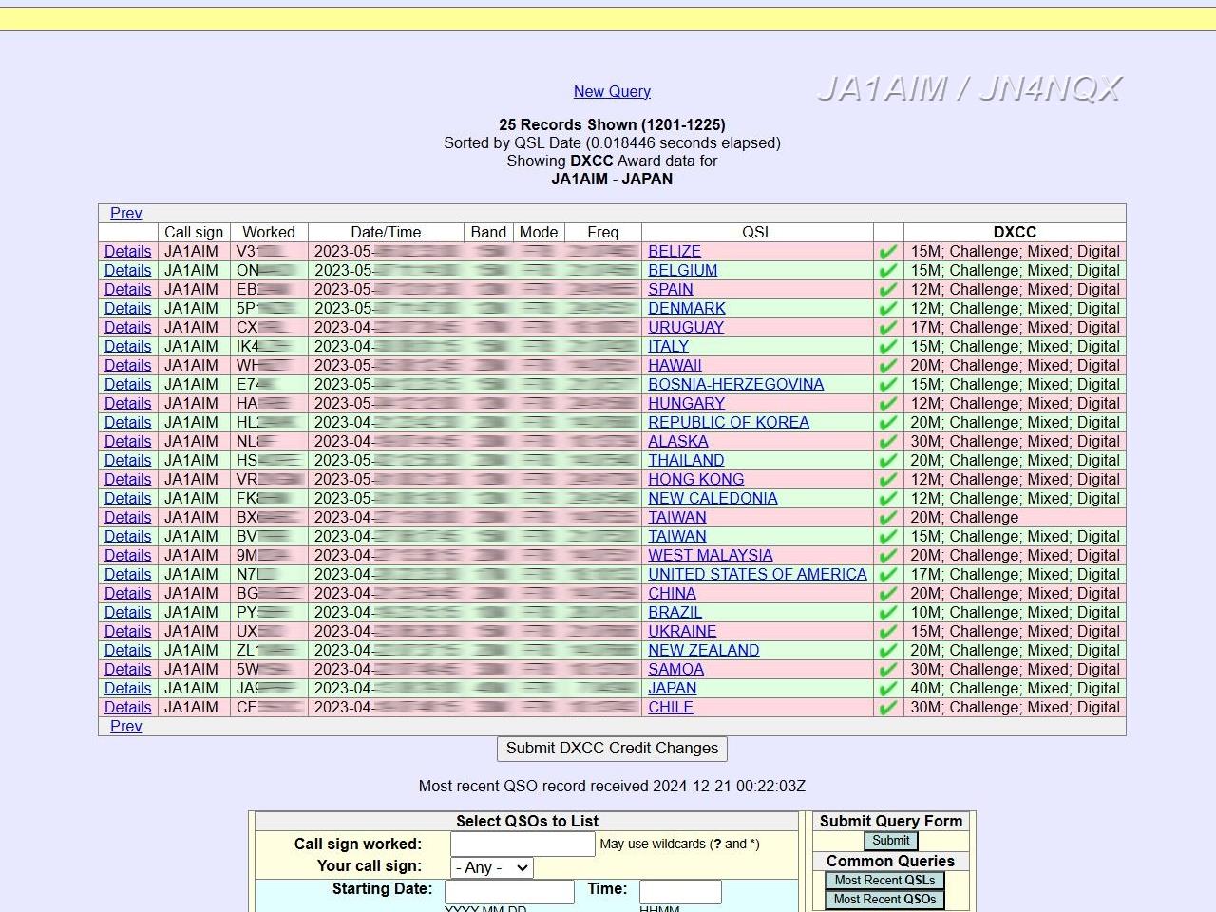Viewport: 1216px width, 912px height.
Task: Open the Your call sign dropdown
Action: tap(491, 867)
